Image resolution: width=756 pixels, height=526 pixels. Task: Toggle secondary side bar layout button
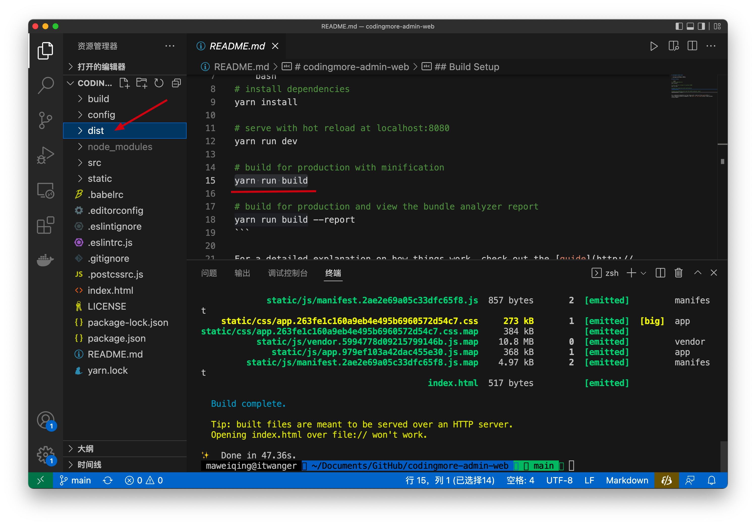[x=701, y=26]
